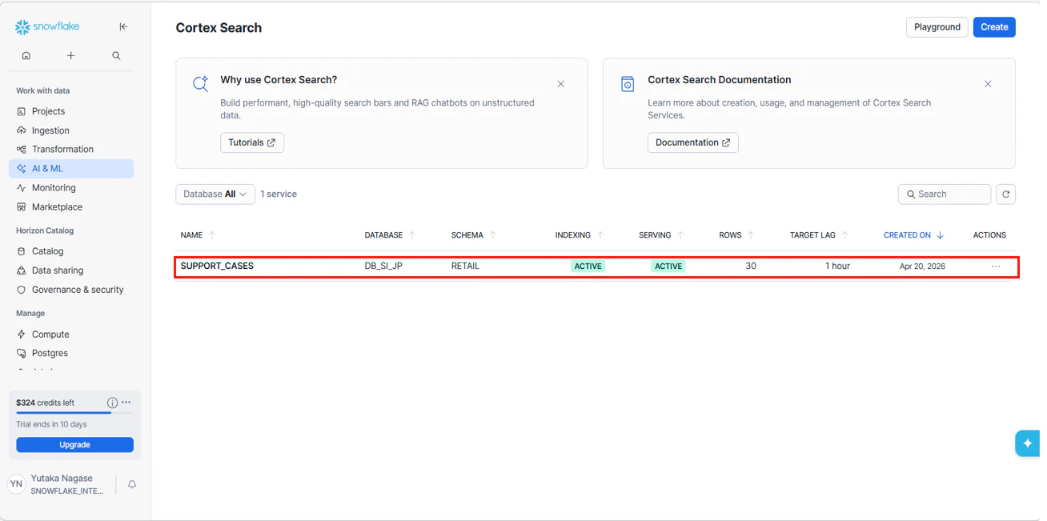Sort by SCHEMA column
This screenshot has height=521, width=1047.
(x=474, y=235)
